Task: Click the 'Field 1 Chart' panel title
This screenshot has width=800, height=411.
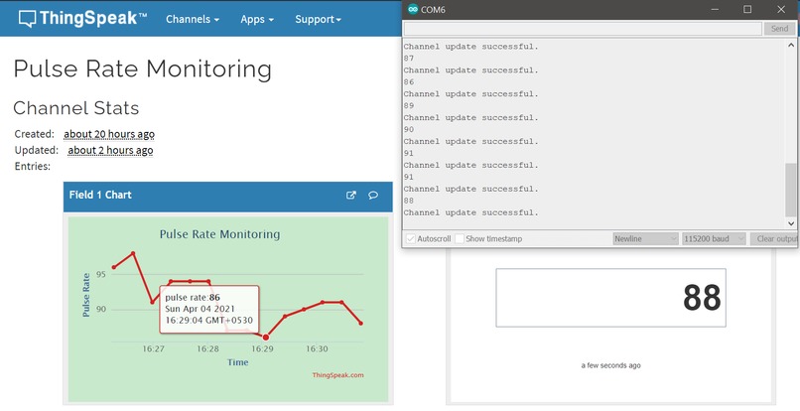Action: pyautogui.click(x=100, y=195)
